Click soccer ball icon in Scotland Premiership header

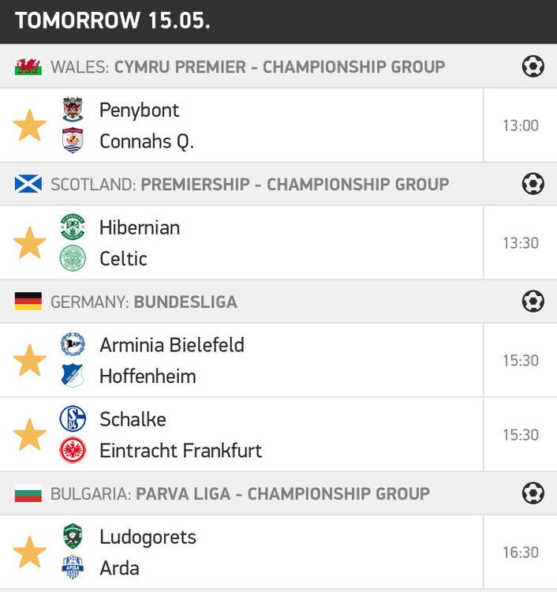pyautogui.click(x=533, y=184)
